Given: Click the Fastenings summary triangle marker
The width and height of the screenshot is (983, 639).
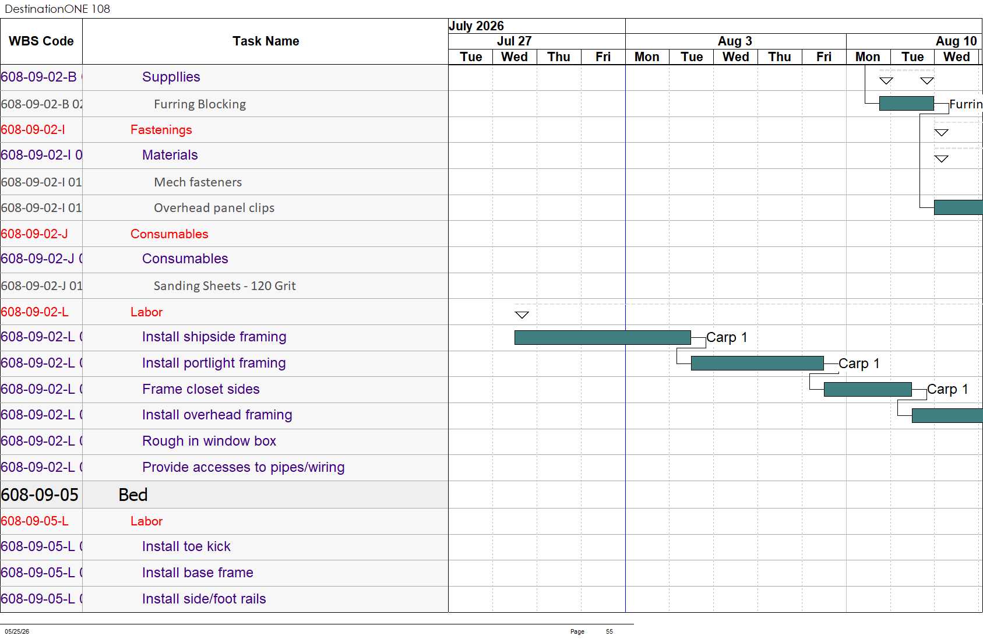Looking at the screenshot, I should [x=941, y=133].
